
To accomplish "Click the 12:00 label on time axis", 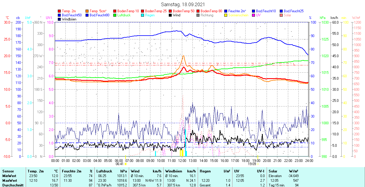I will pyautogui.click(x=182, y=160).
